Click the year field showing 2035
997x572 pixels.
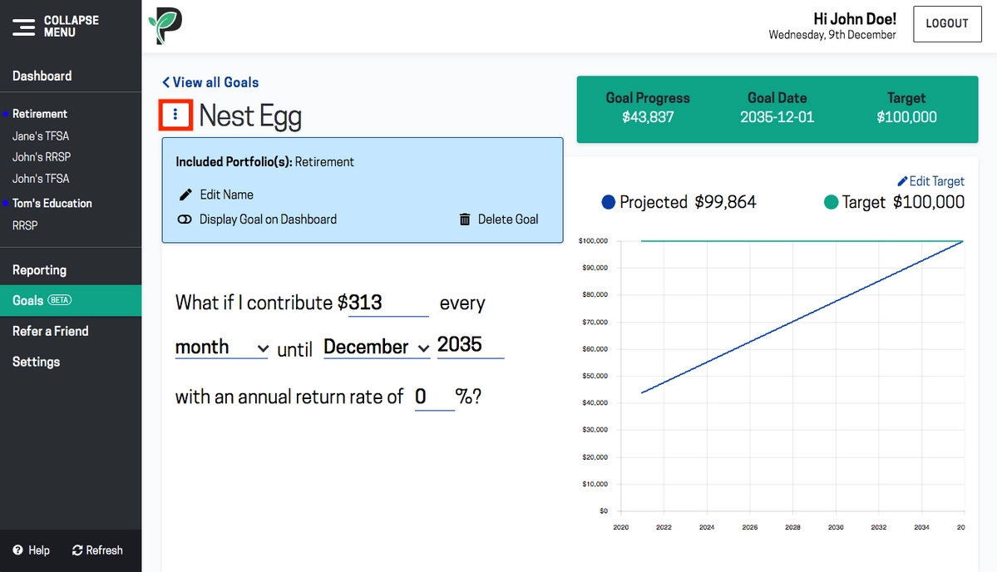tap(471, 345)
